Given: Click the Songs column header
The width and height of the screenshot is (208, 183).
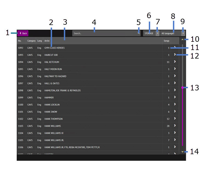Looking at the screenshot, I should (166, 41).
